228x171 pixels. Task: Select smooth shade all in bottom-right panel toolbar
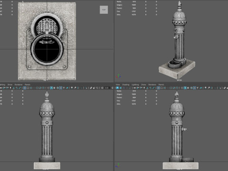185,88
